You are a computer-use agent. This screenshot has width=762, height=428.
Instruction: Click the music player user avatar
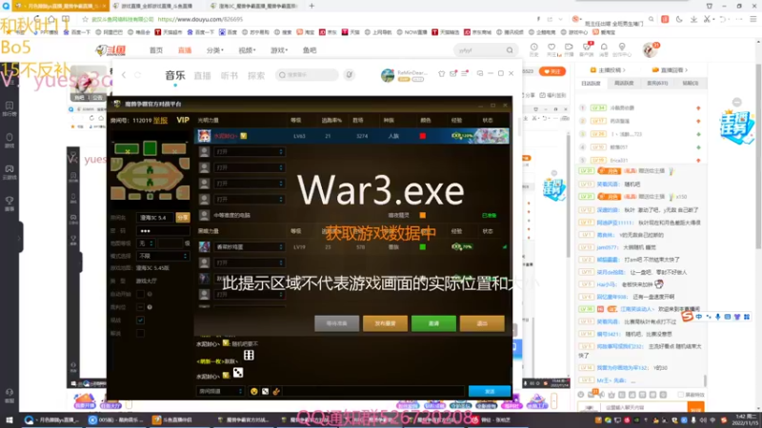[x=388, y=75]
